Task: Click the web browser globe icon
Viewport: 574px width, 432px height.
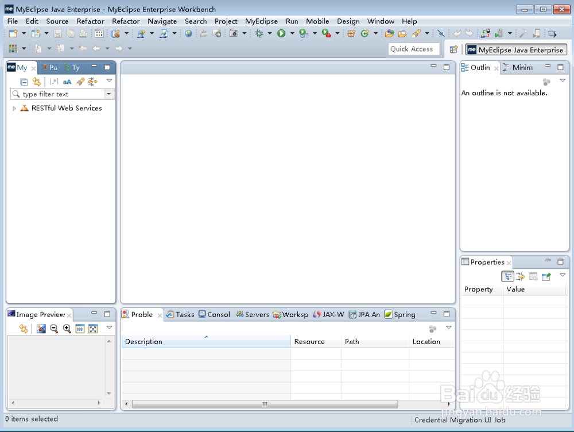Action: (x=188, y=34)
